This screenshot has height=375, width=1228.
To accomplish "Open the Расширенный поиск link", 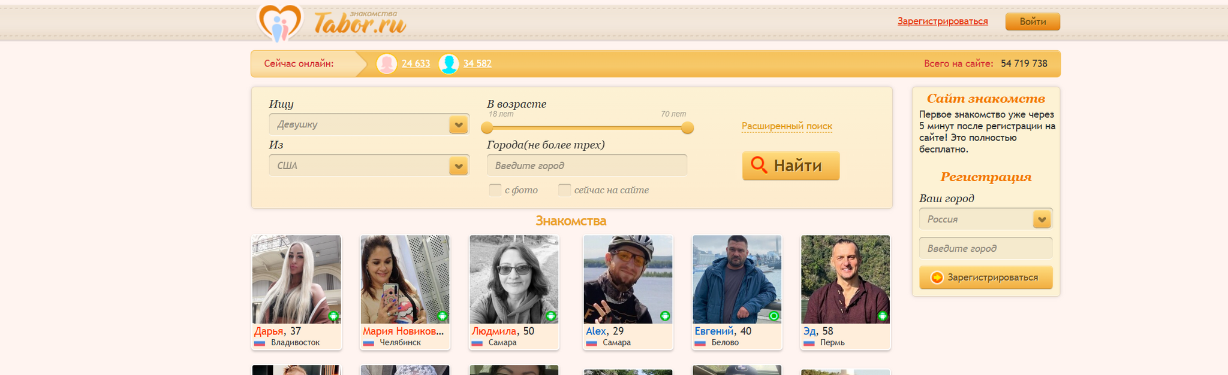I will (x=787, y=126).
